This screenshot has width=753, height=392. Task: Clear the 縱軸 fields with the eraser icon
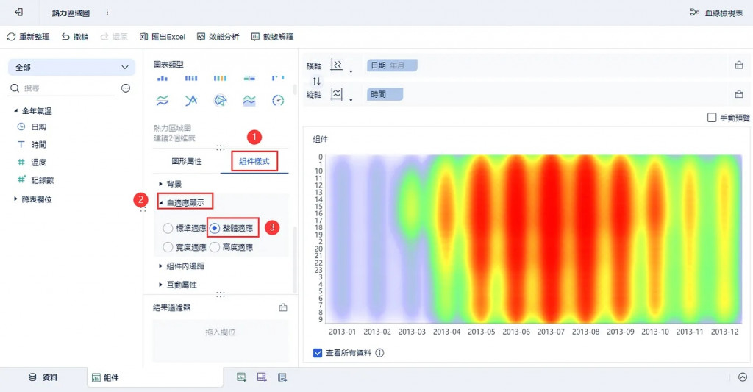(739, 94)
